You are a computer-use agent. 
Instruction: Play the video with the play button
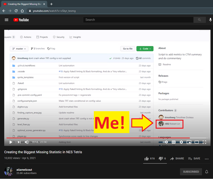[11, 142]
